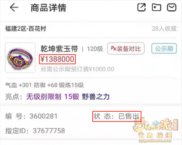
Task: Tap the 28人收藏 count
Action: (164, 29)
